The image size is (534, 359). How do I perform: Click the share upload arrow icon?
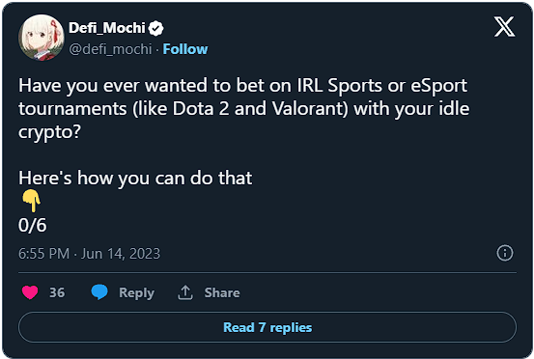pyautogui.click(x=185, y=292)
